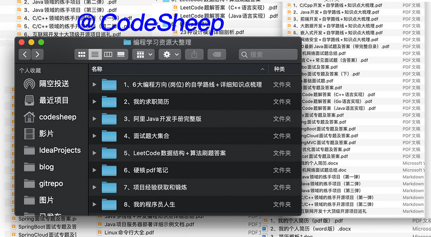
Task: Select folder icon of 4、面试题大集合
Action: pyautogui.click(x=109, y=136)
